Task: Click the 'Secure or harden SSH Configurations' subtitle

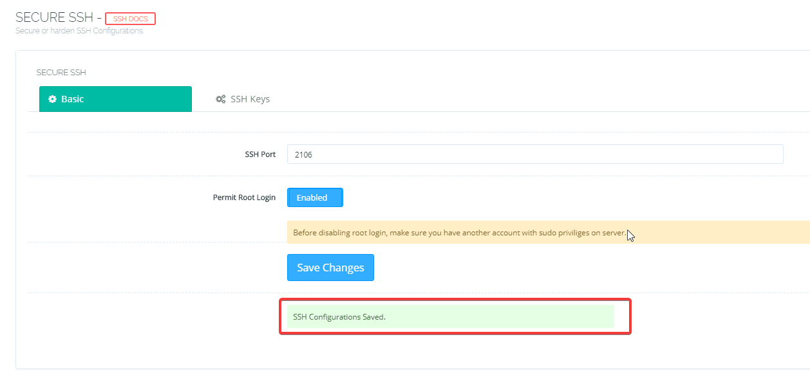Action: (79, 31)
